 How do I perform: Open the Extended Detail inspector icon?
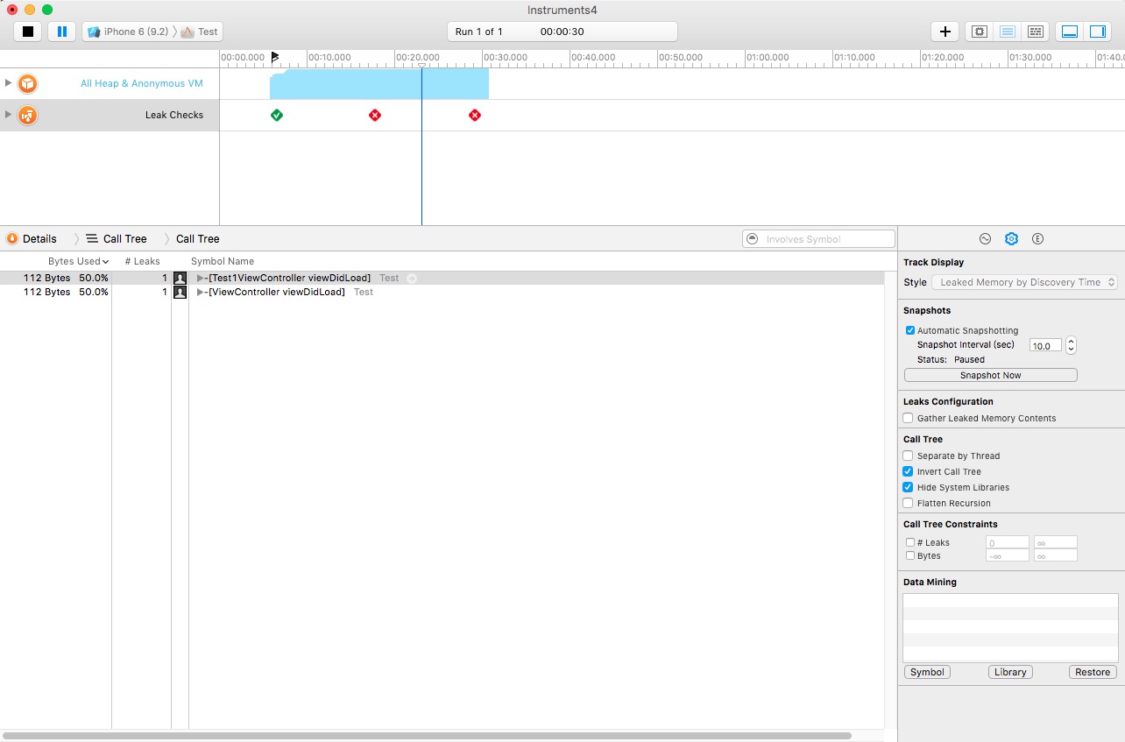click(1037, 239)
